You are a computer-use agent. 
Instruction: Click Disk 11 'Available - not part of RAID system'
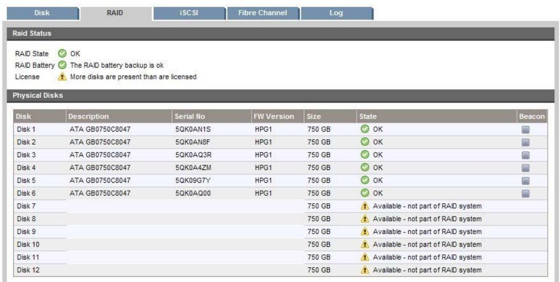pos(427,257)
